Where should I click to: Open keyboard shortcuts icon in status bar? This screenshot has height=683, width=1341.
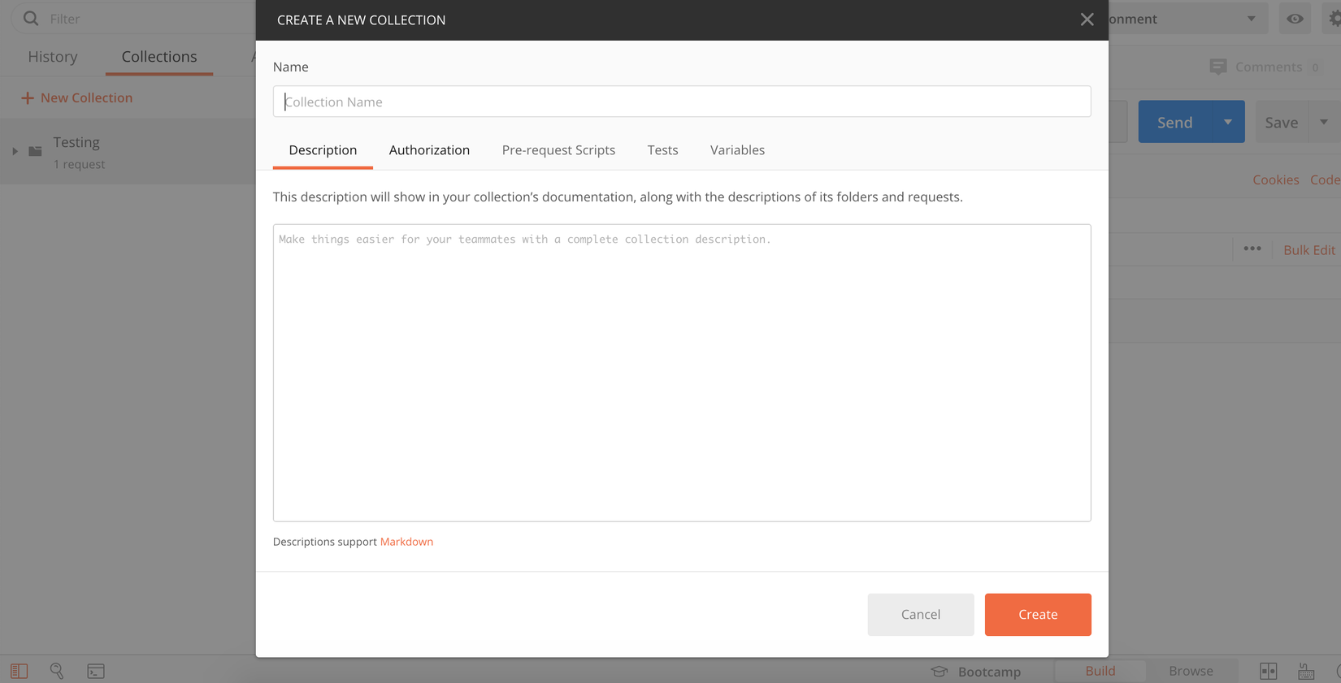tap(1306, 671)
